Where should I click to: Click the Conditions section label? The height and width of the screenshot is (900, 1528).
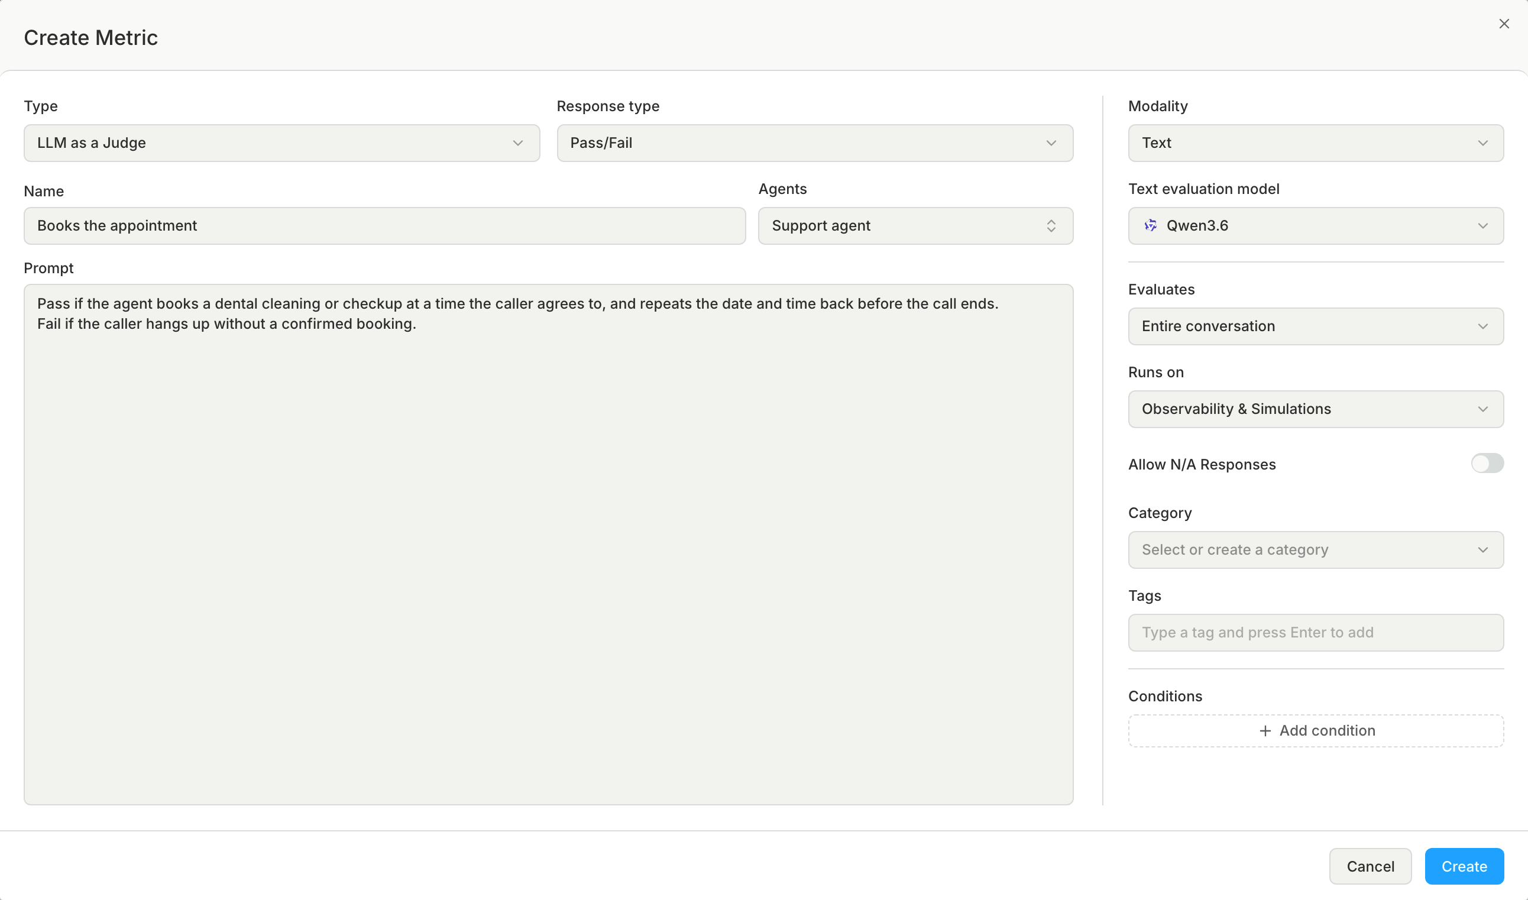tap(1165, 696)
